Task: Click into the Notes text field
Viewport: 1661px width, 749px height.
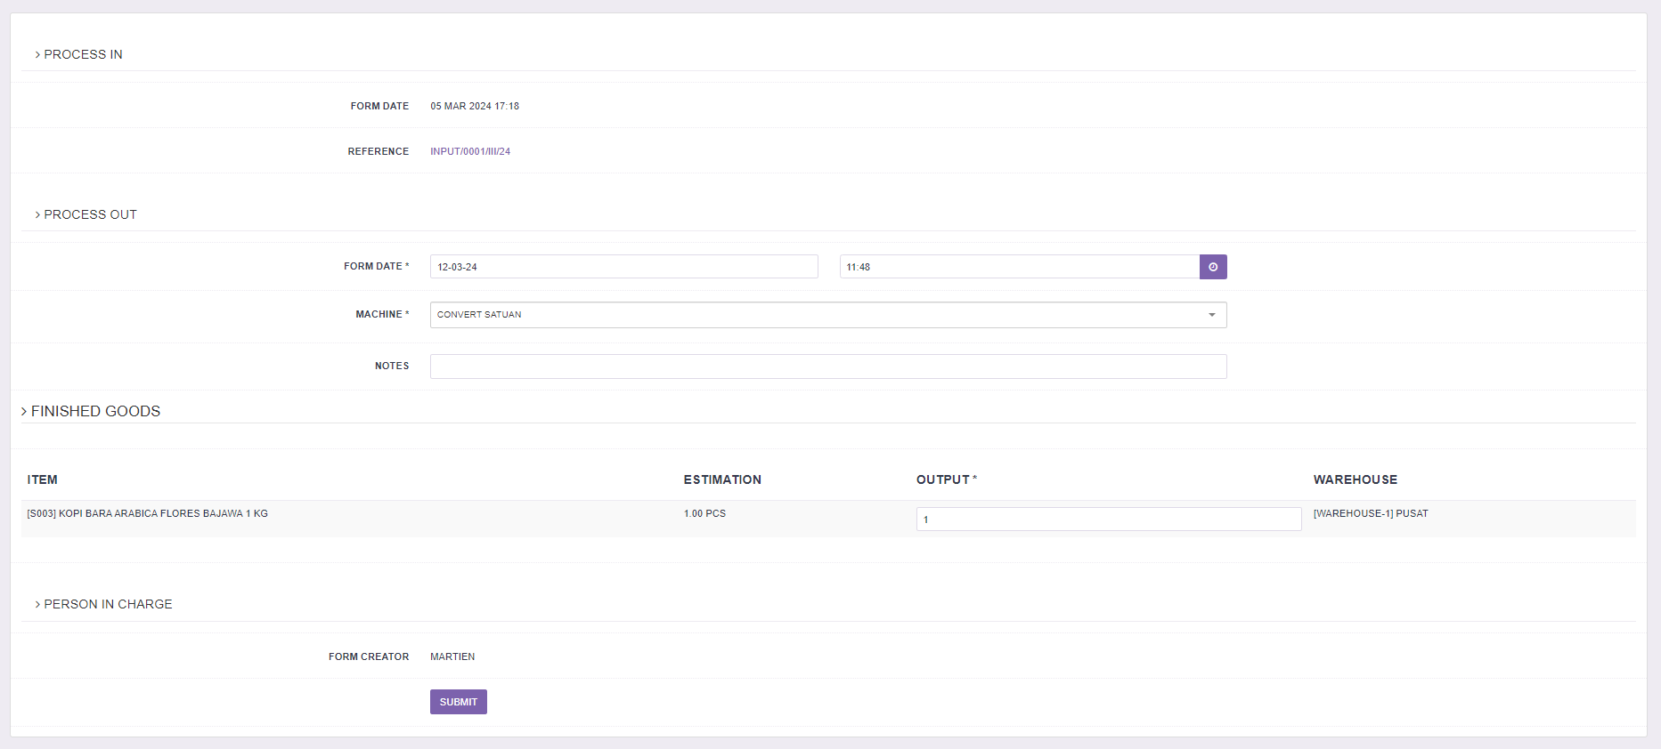Action: [827, 366]
